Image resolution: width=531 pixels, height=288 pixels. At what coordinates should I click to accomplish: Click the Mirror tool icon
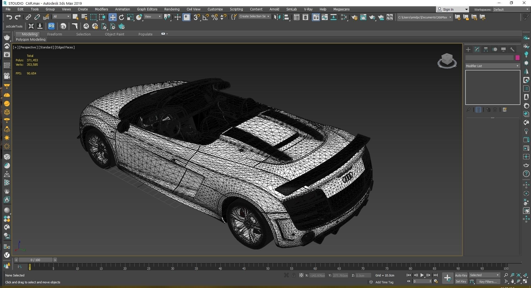click(x=277, y=17)
